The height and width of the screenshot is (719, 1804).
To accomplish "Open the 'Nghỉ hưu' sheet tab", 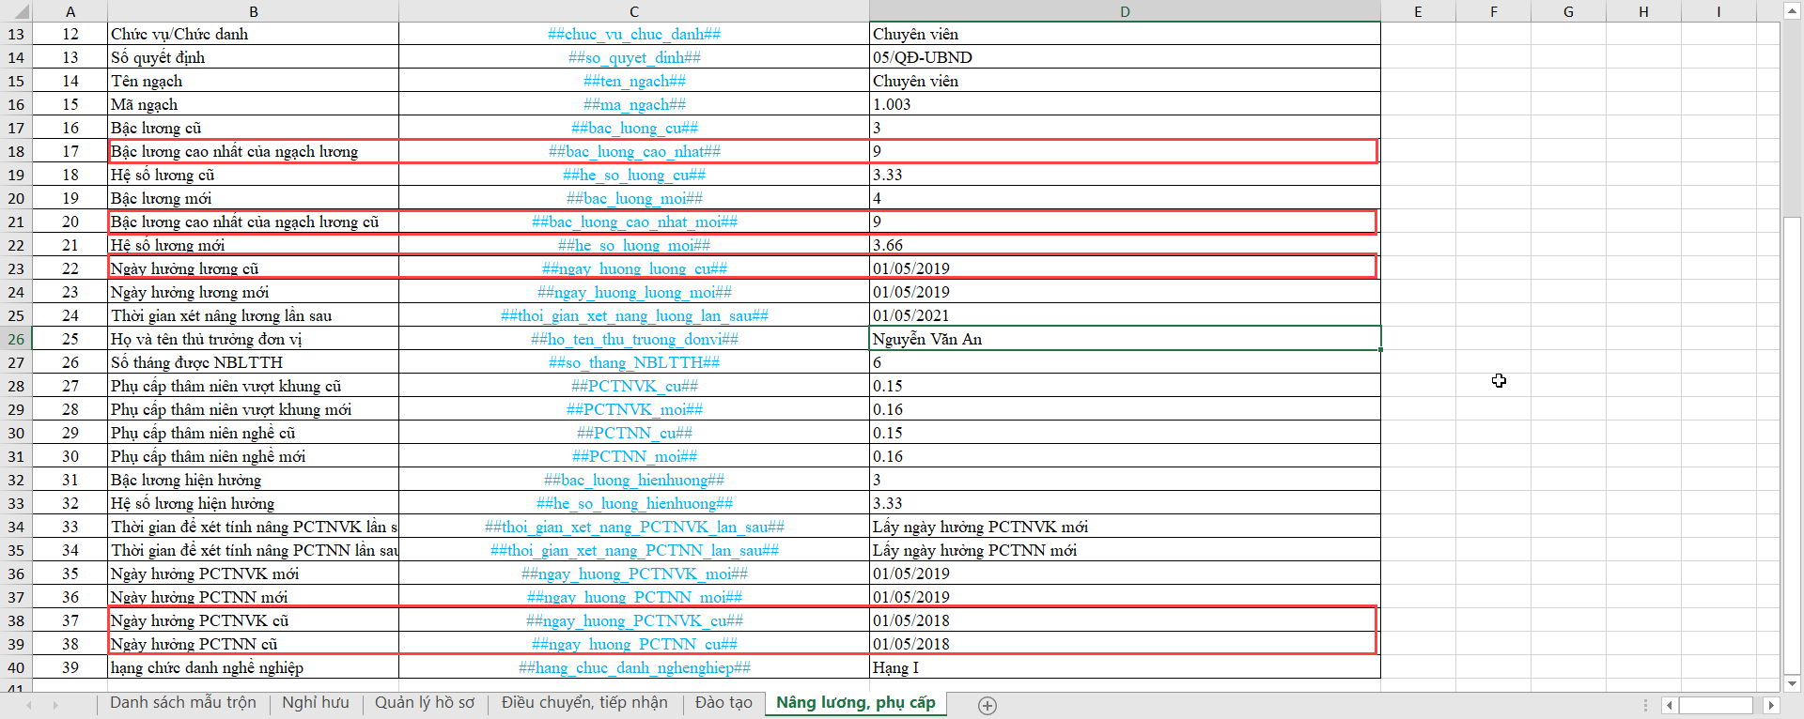I will coord(315,703).
